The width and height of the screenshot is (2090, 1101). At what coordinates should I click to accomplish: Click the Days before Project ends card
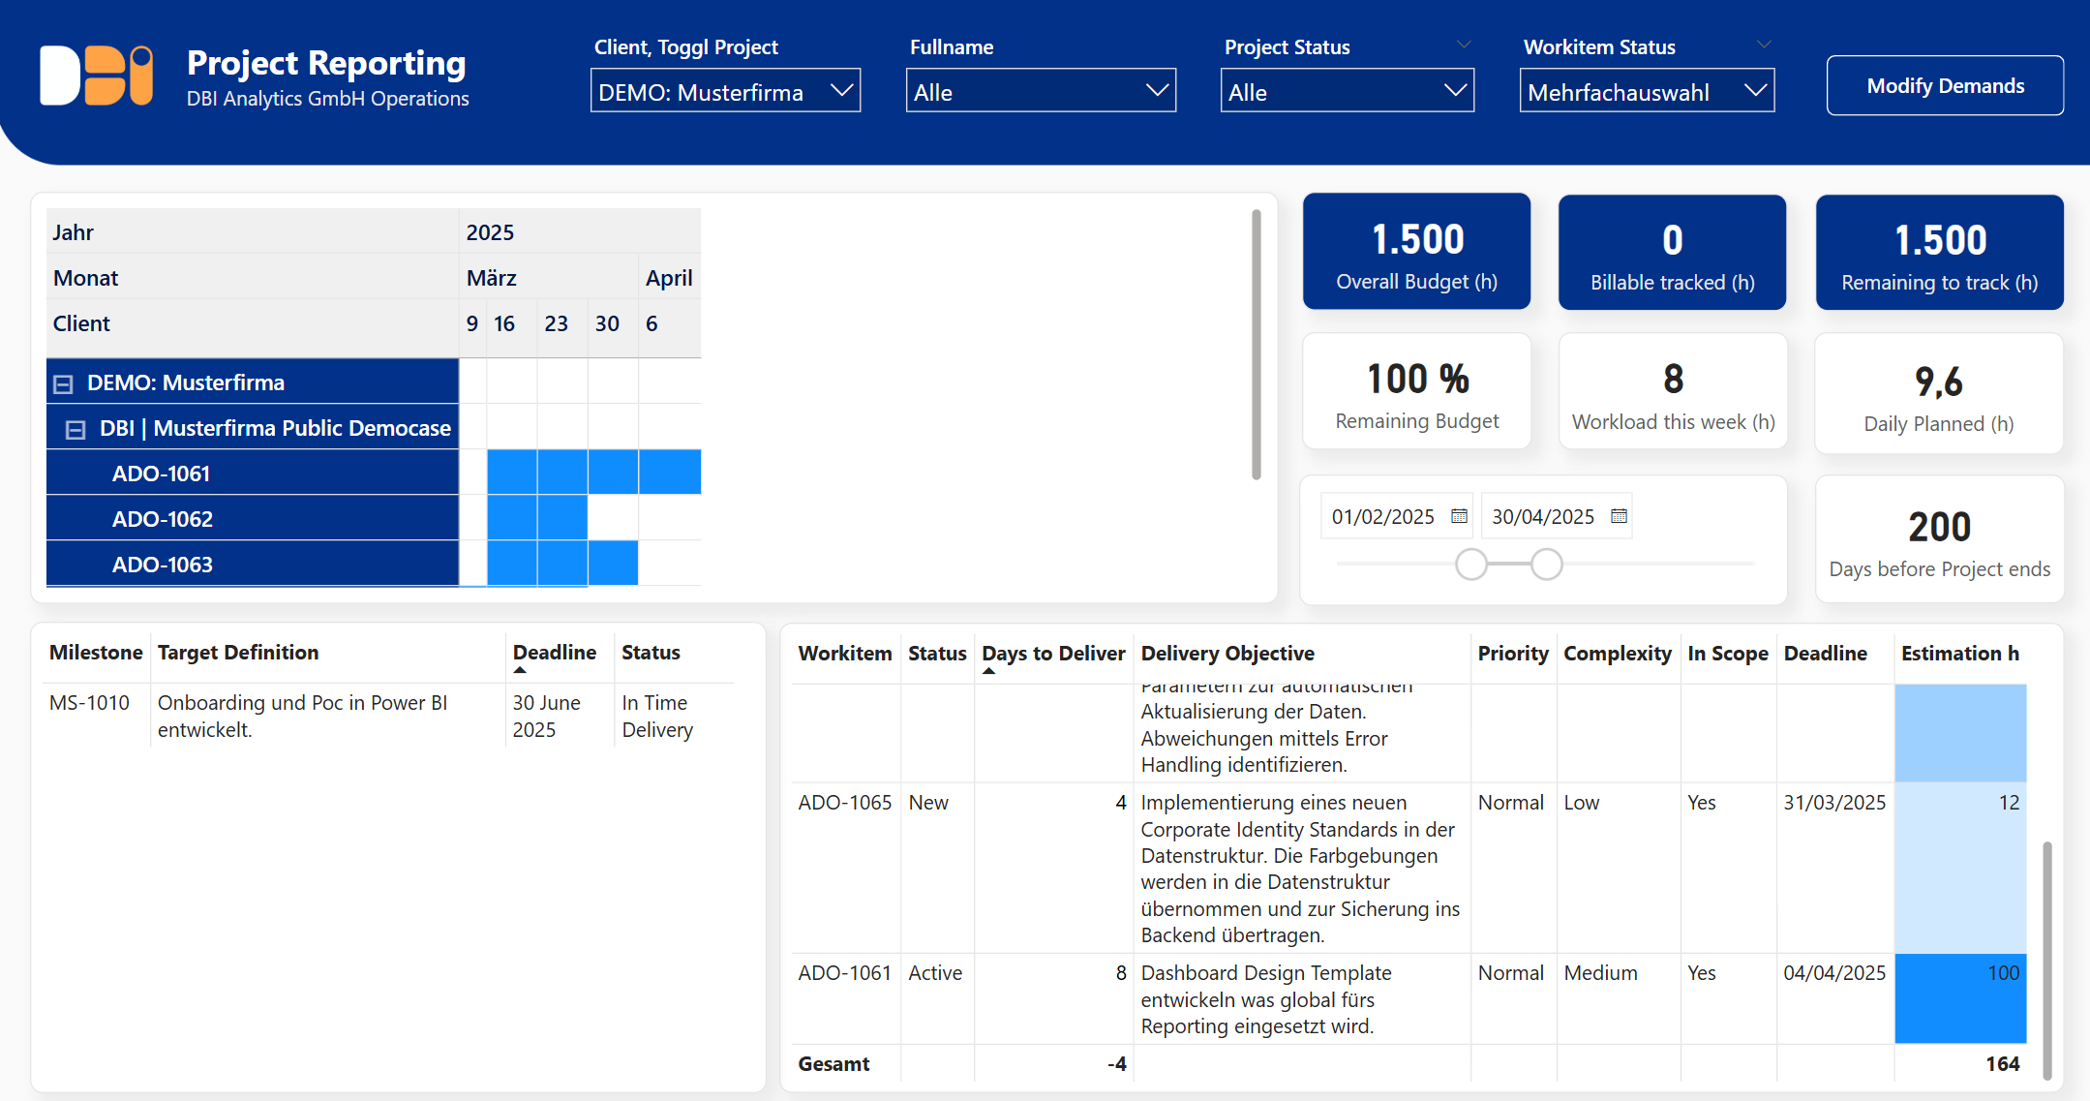(1939, 540)
